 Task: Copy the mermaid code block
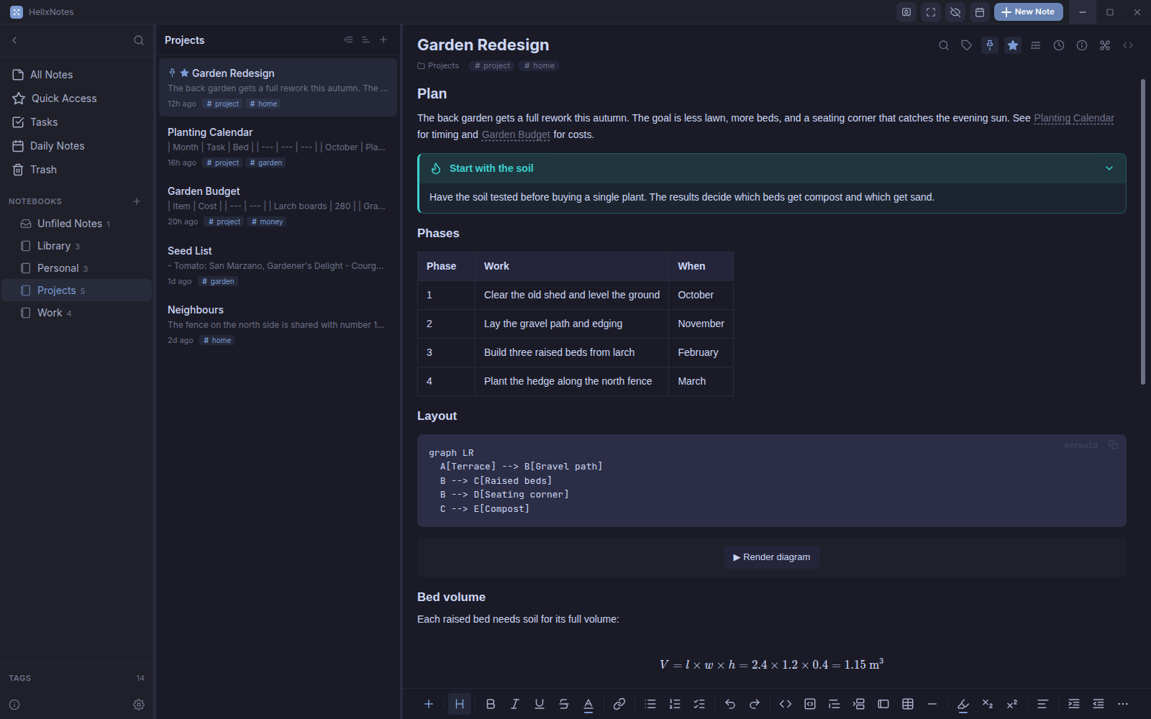1113,445
